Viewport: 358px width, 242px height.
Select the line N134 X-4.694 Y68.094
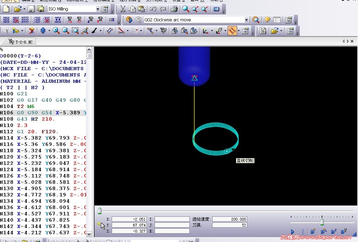click(35, 201)
